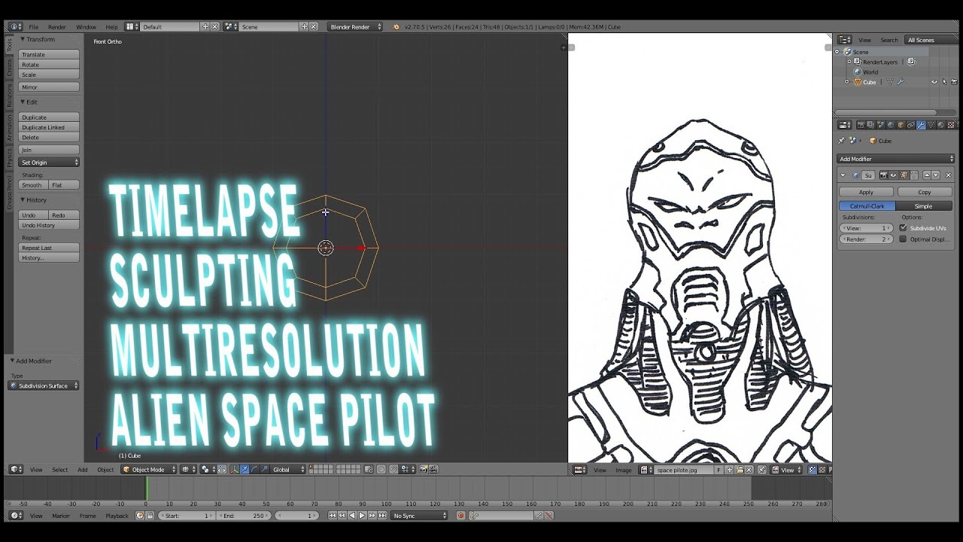Toggle modifier render camera icon
The height and width of the screenshot is (542, 963).
884,175
